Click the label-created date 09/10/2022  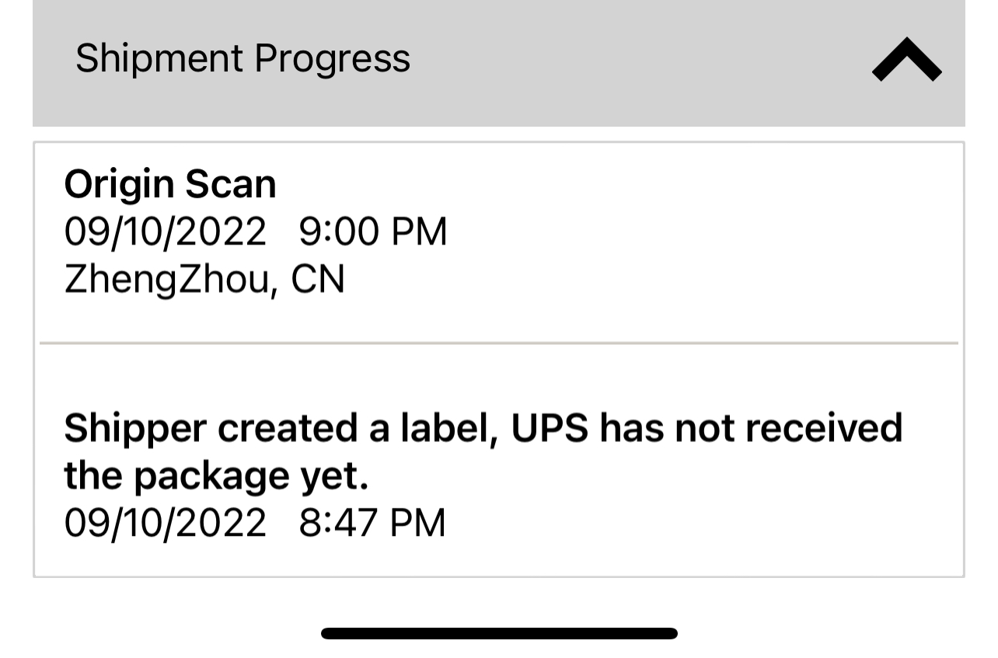coord(165,522)
